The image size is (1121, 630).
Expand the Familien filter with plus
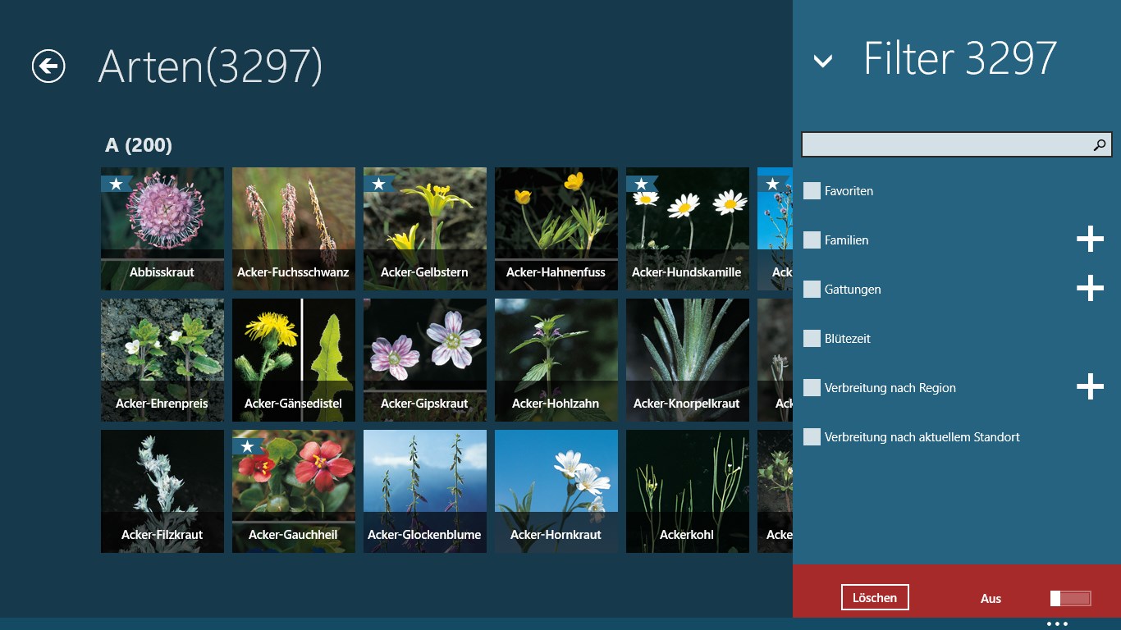pyautogui.click(x=1090, y=240)
